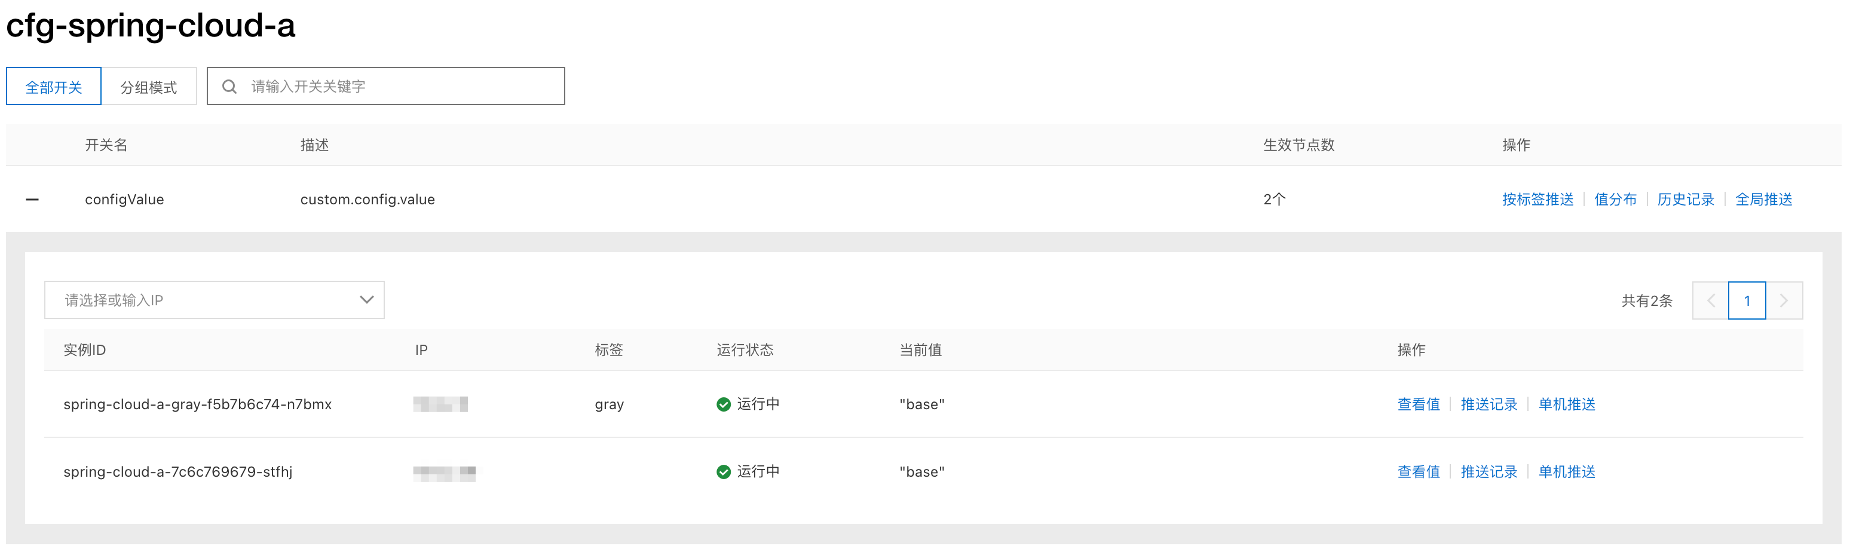Go to next page arrow

point(1784,300)
